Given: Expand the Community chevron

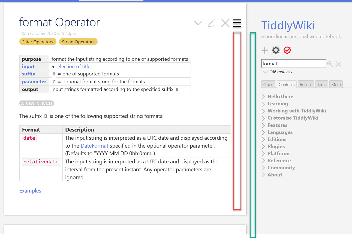Looking at the screenshot, I should tap(264, 168).
